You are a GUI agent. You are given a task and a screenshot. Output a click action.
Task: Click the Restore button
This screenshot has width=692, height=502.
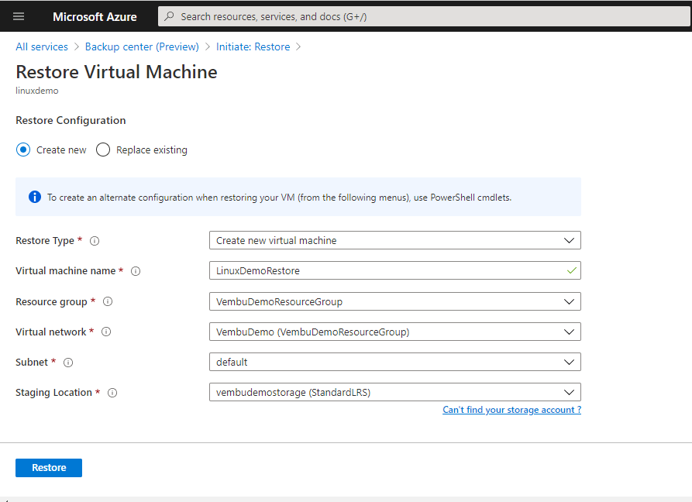(49, 468)
